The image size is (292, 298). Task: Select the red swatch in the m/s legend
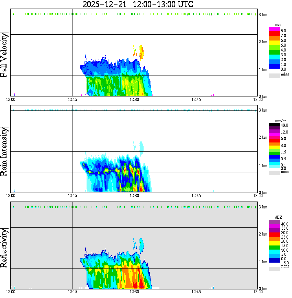[x=274, y=34]
